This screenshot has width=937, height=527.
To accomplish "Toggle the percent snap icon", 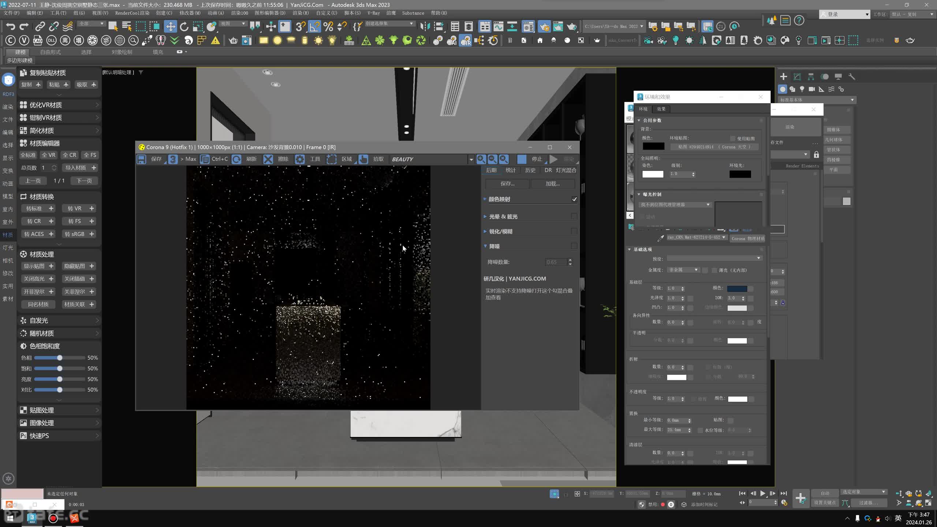I will [328, 26].
